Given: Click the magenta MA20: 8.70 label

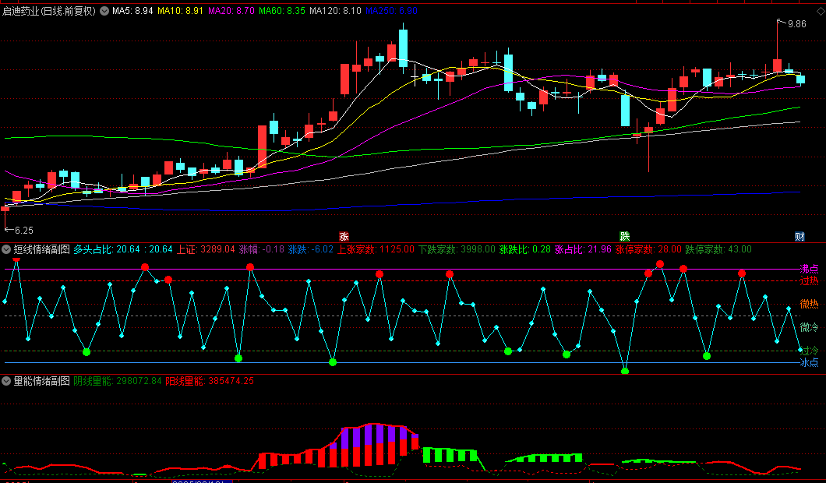Looking at the screenshot, I should (x=231, y=11).
